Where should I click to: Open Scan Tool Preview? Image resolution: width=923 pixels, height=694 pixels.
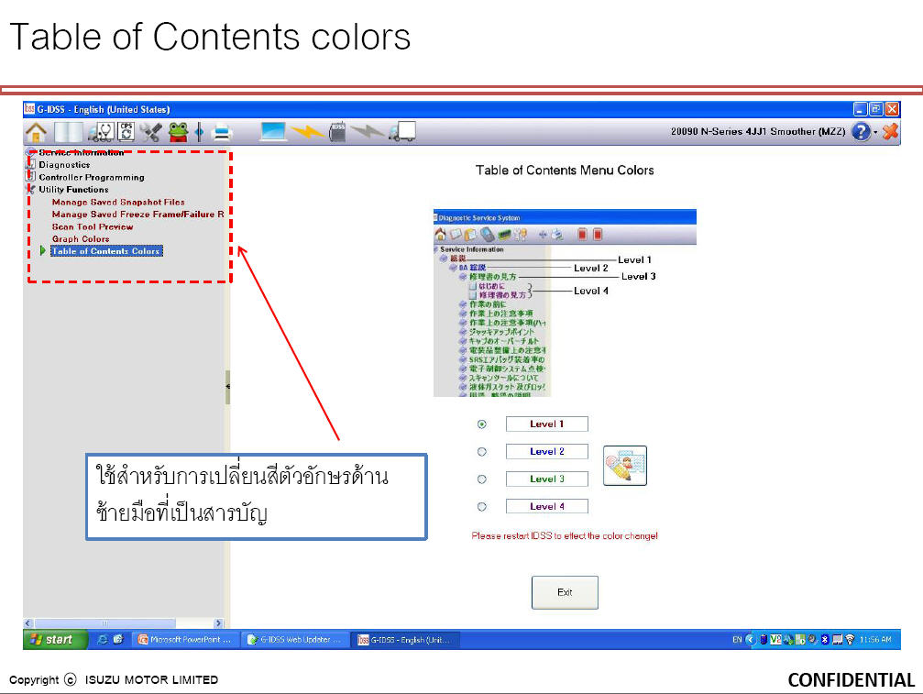(93, 226)
